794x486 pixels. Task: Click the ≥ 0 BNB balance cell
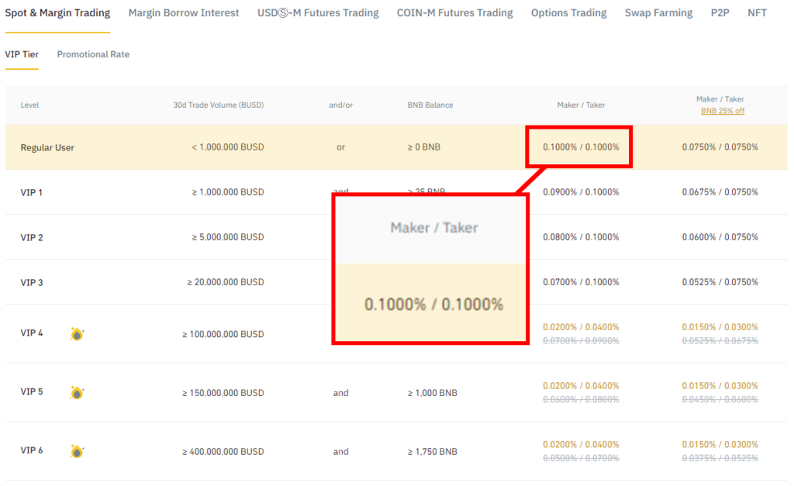pos(424,146)
